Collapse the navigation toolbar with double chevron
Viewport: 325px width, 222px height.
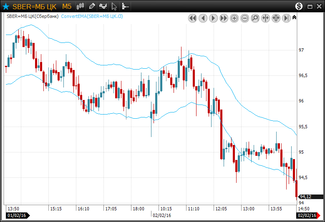(294, 17)
